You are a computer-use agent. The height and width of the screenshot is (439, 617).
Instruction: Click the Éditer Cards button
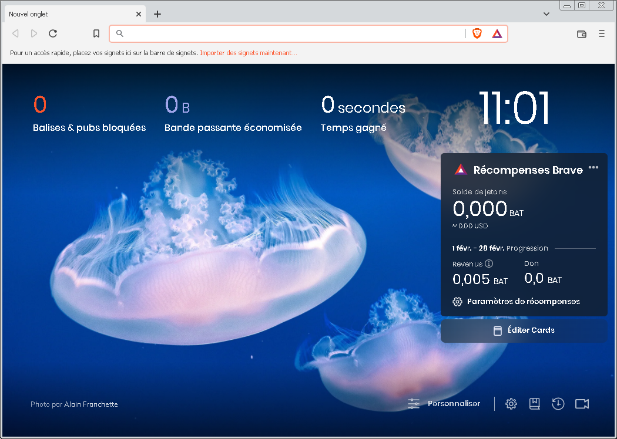pos(524,330)
